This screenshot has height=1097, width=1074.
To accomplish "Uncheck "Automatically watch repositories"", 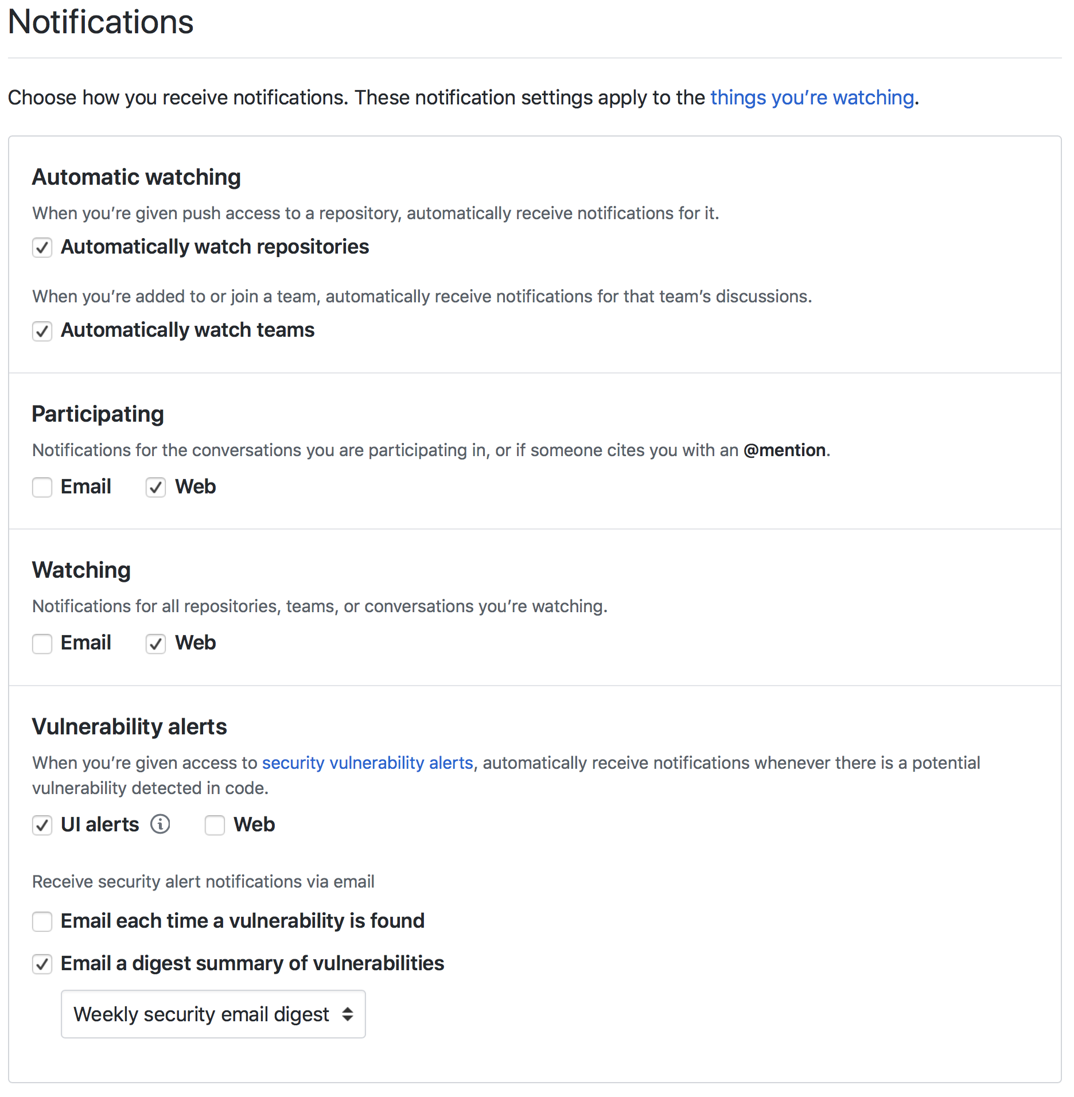I will pos(42,248).
